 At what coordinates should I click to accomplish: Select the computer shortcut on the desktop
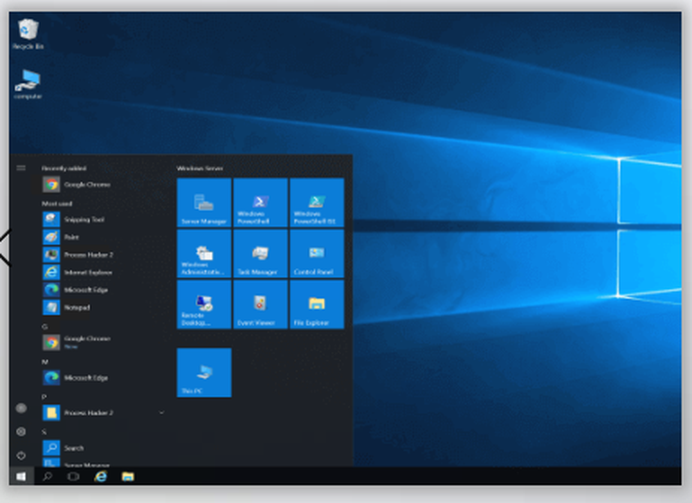[x=28, y=84]
